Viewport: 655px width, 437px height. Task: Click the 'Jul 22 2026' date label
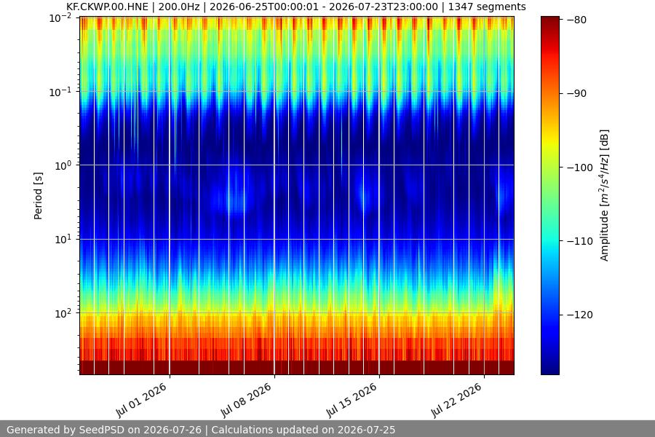(456, 400)
